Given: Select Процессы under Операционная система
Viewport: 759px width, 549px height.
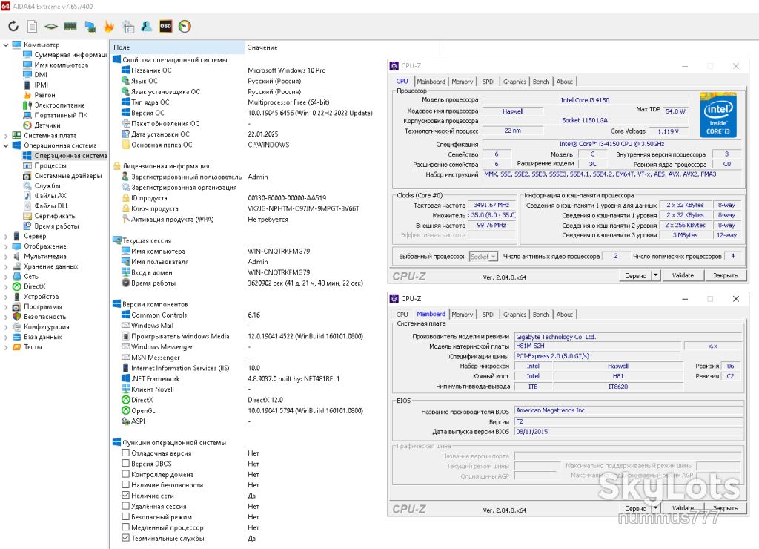Looking at the screenshot, I should coord(50,165).
